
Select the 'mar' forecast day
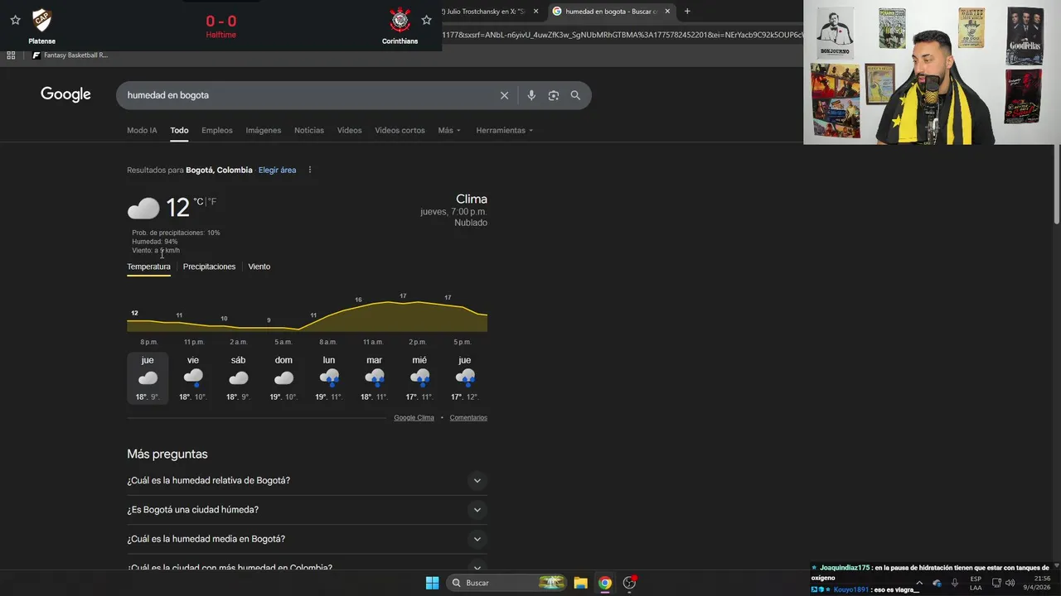click(374, 378)
